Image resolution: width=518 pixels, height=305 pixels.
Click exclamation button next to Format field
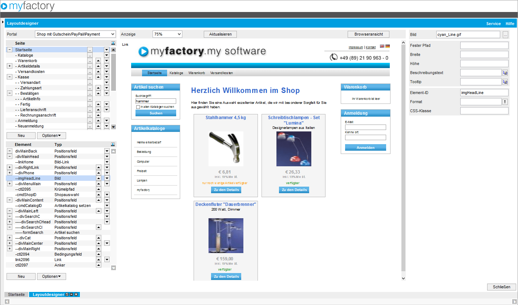505,102
